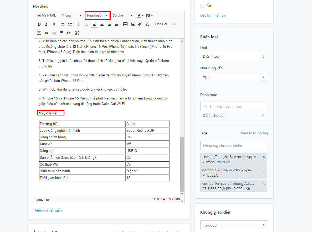Remove the AirPods Pro 2022 combo tag
This screenshot has height=232, width=312.
click(264, 157)
